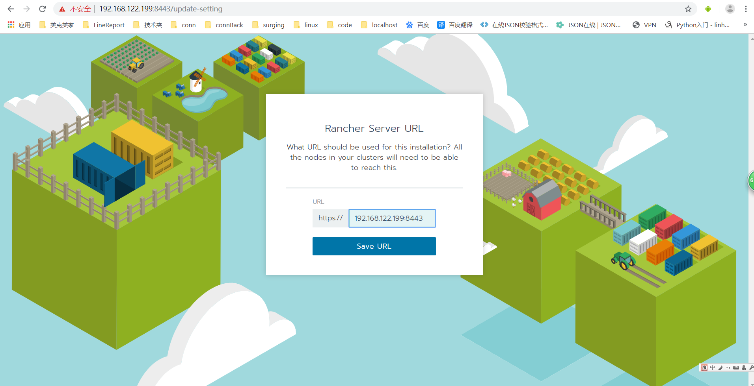754x386 pixels.
Task: Click the IME user icon
Action: (x=744, y=368)
